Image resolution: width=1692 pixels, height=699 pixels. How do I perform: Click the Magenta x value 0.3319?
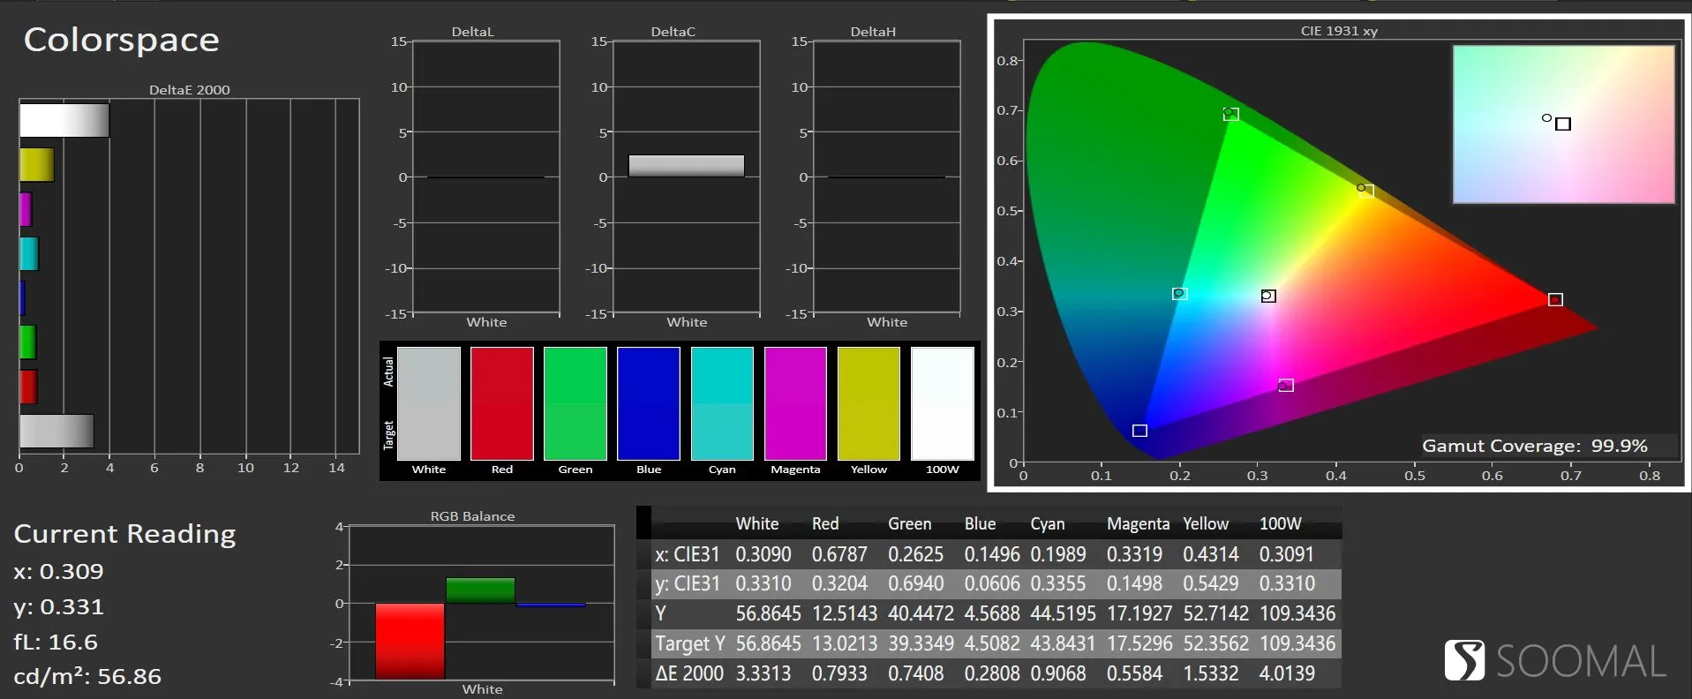[x=1134, y=554]
